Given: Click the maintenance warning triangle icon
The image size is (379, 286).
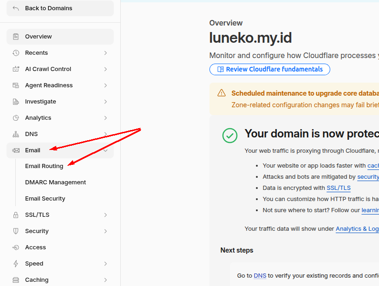Looking at the screenshot, I should (222, 93).
